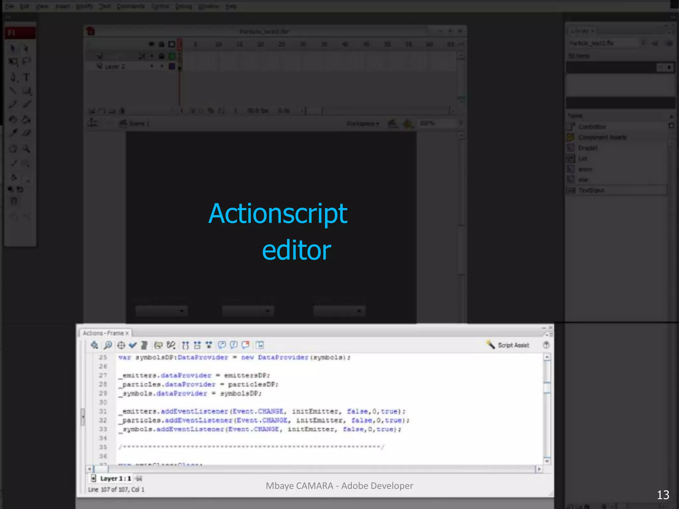
Task: Click Collapse between braces icon
Action: pyautogui.click(x=185, y=345)
